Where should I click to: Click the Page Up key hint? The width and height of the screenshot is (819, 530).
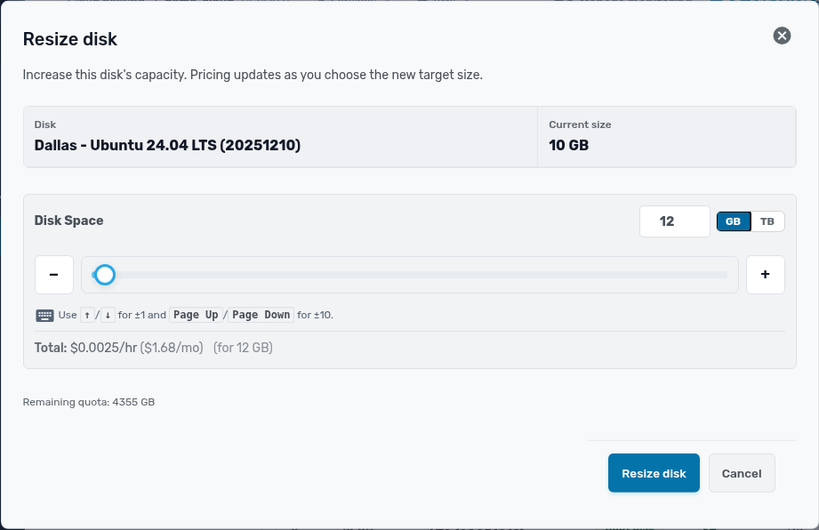[196, 315]
